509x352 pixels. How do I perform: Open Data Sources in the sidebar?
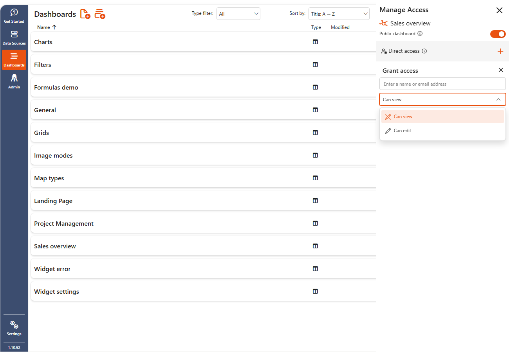point(14,38)
